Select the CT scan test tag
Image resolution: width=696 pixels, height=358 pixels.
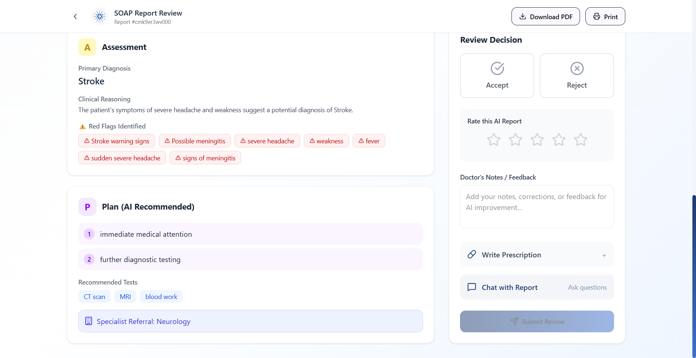click(95, 296)
